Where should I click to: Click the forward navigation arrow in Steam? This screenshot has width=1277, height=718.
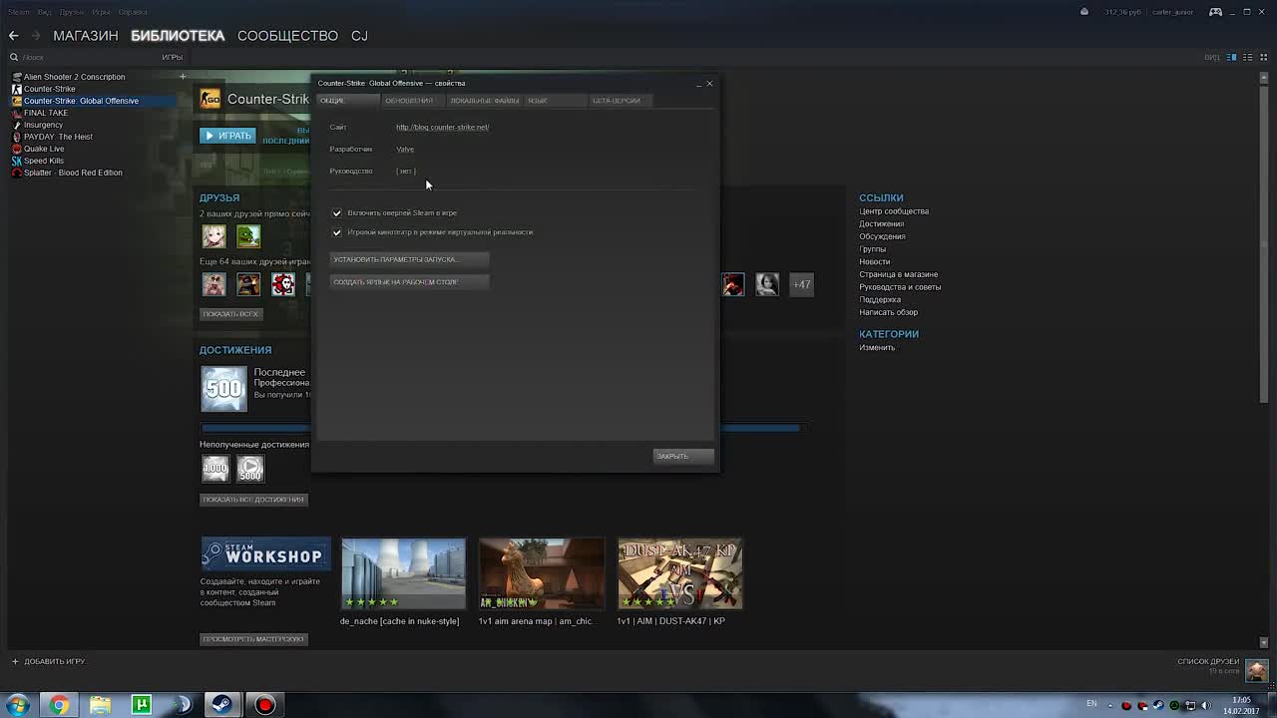coord(36,36)
